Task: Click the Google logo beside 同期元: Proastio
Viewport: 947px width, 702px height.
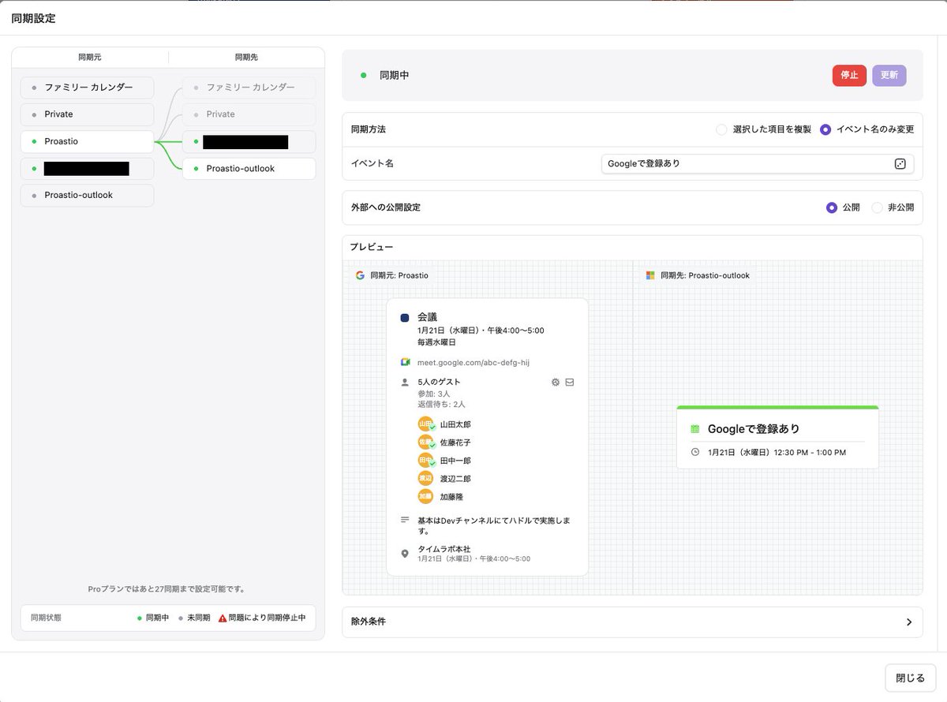Action: pos(360,275)
